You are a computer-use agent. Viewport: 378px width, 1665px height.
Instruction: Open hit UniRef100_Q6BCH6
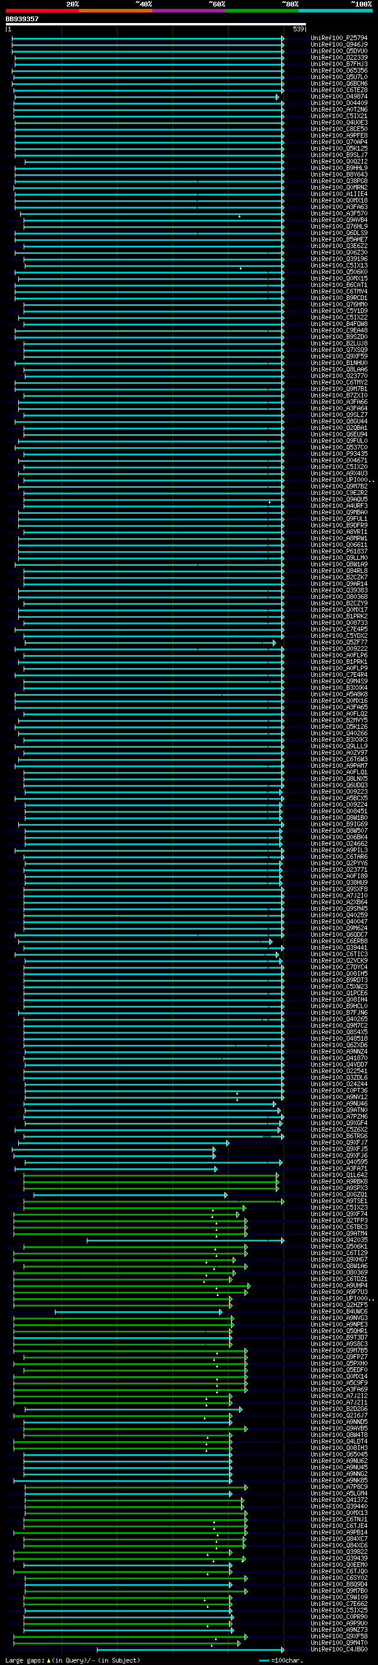(339, 83)
